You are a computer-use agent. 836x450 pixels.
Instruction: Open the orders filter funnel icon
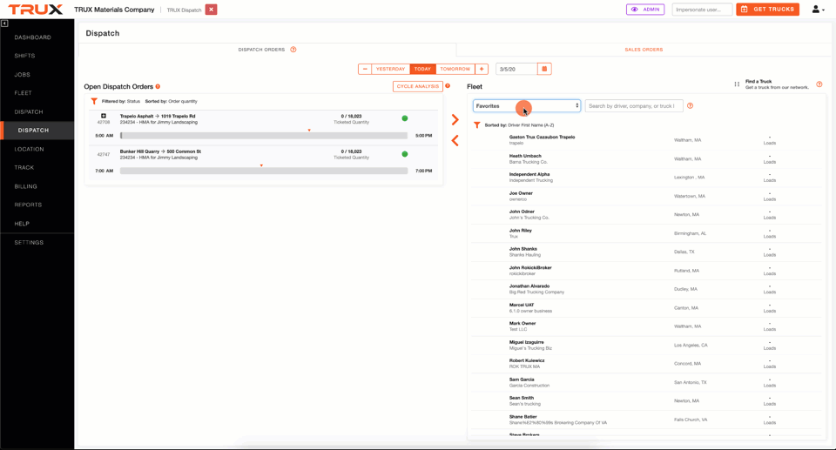(x=94, y=101)
